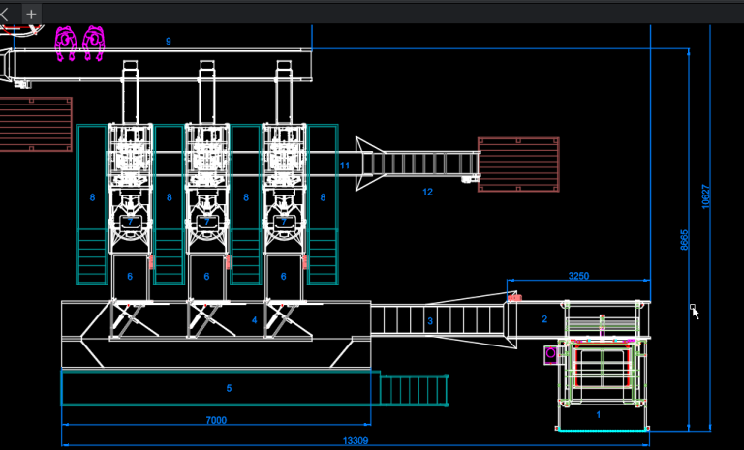Select item label 2 beside the palletizer
This screenshot has height=450, width=744.
coord(543,319)
